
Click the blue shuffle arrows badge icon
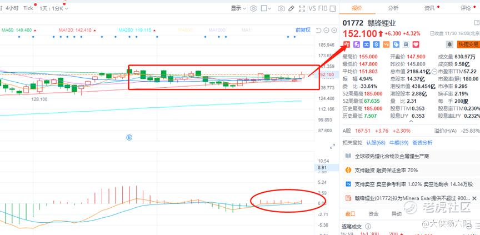[x=367, y=44]
